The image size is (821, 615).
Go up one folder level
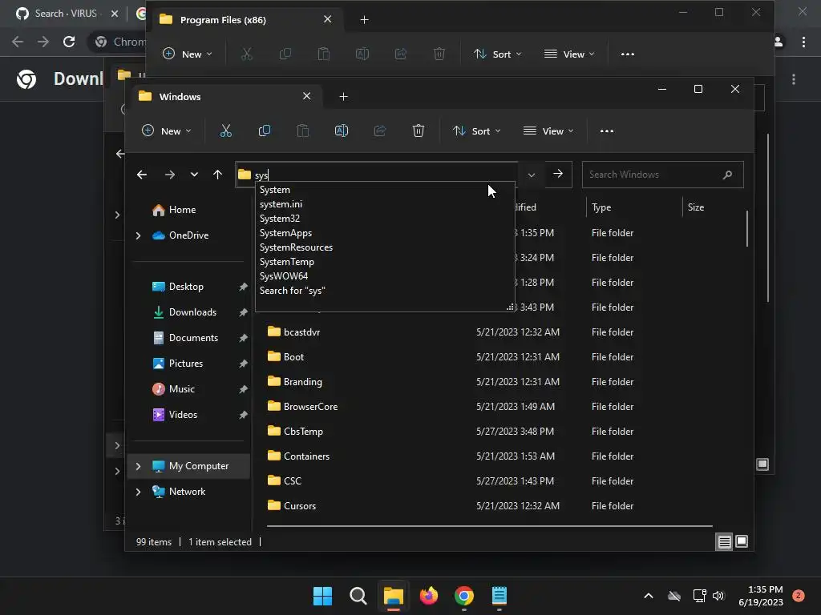tap(218, 175)
